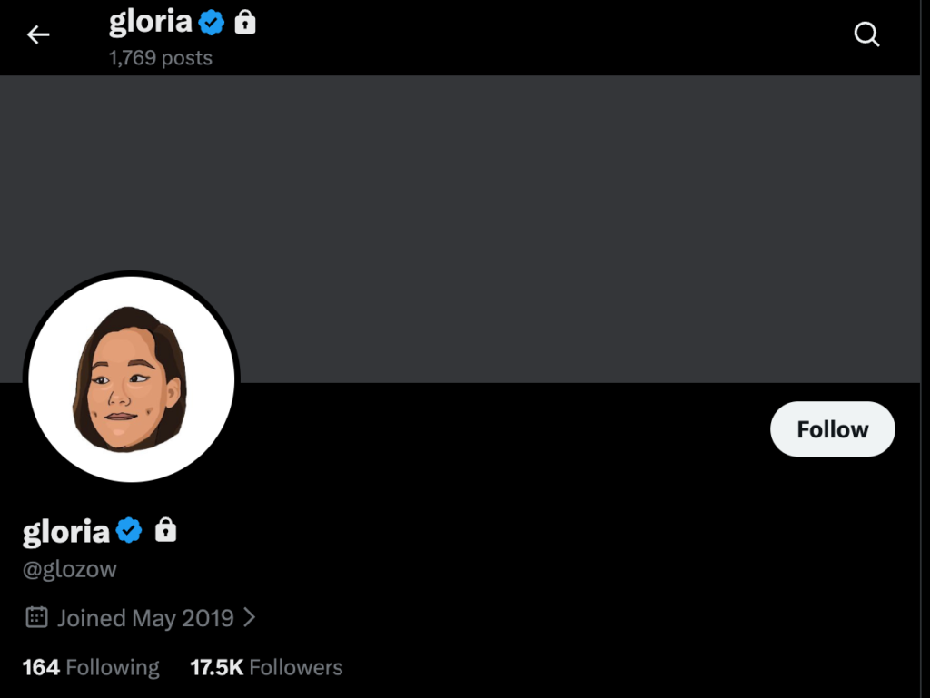Screen dimensions: 930x698
Task: Click the padlock icon in top header
Action: (x=245, y=24)
